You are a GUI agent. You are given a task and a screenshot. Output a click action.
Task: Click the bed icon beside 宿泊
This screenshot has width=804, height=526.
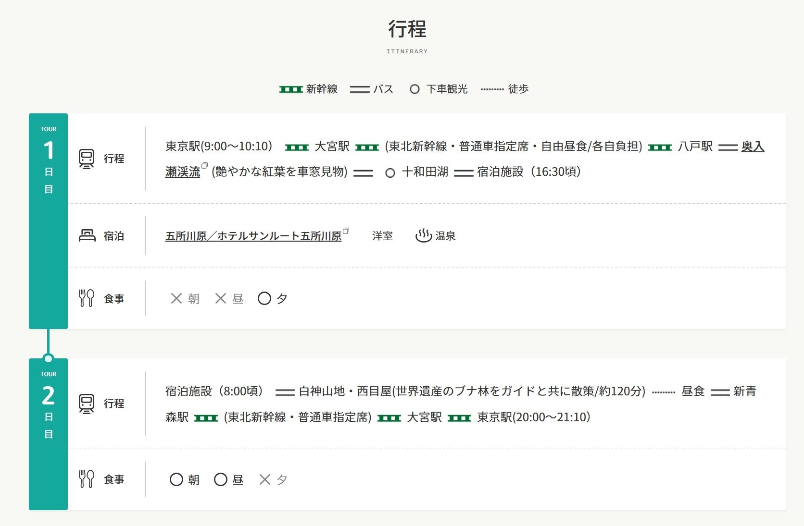point(87,235)
